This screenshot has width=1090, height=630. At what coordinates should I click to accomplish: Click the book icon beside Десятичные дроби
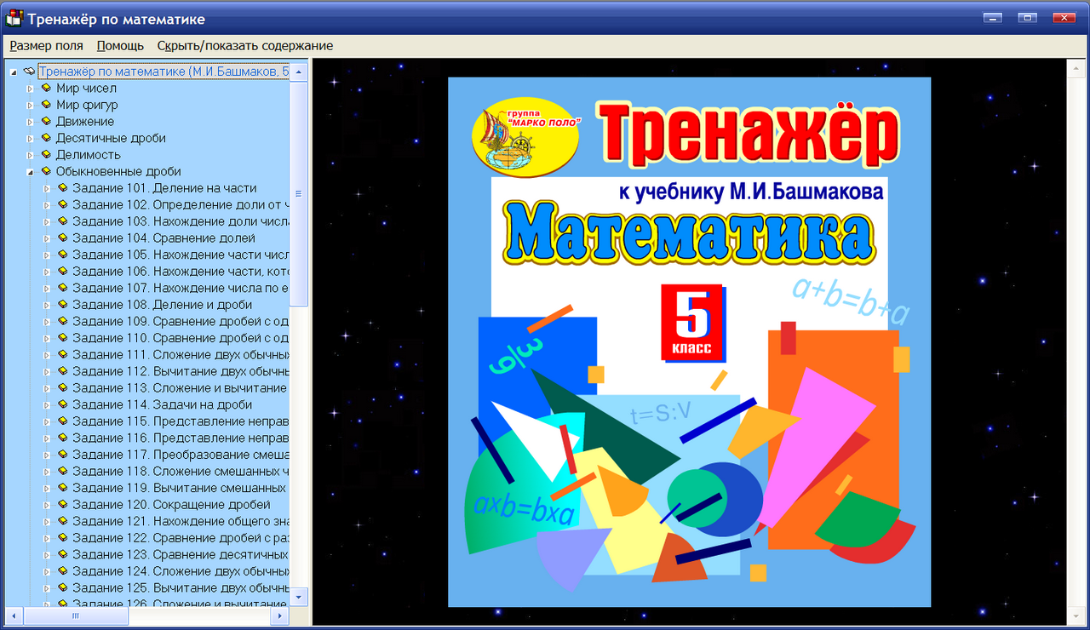coord(46,138)
